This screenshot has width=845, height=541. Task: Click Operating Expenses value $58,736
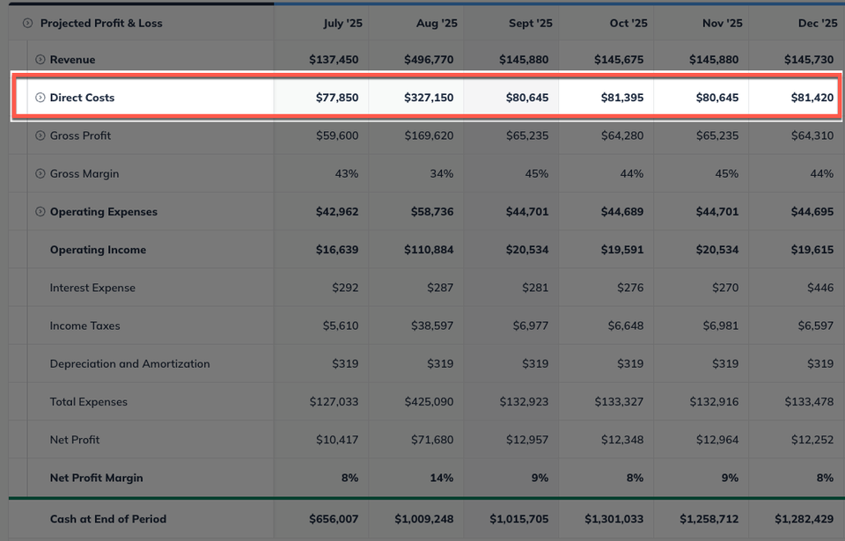pyautogui.click(x=432, y=212)
